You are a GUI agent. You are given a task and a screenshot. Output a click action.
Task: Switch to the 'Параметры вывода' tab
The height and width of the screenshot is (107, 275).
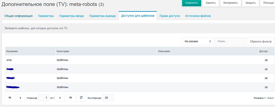coord(102,16)
